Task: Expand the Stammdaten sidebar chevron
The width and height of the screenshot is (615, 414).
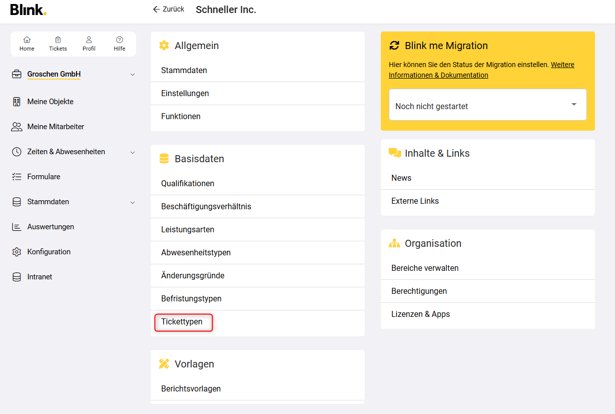Action: (133, 202)
